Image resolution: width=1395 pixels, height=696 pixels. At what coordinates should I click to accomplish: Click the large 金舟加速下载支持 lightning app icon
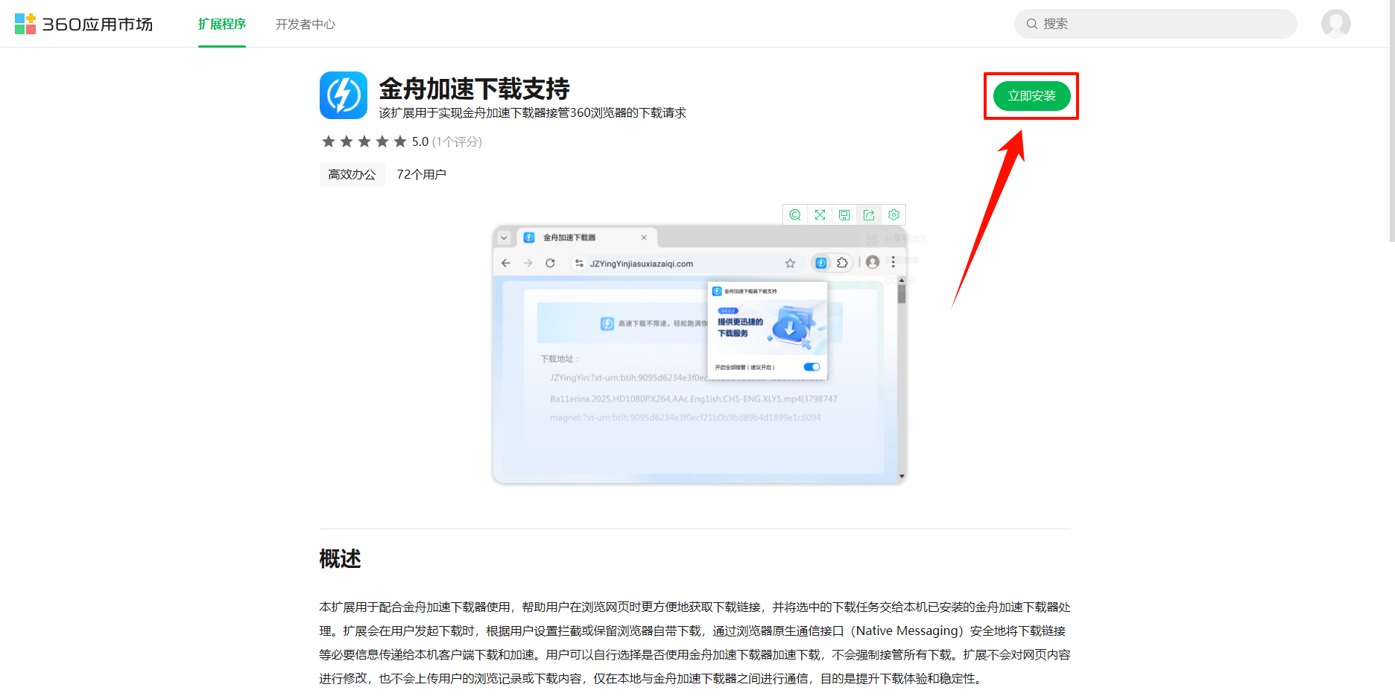click(344, 95)
